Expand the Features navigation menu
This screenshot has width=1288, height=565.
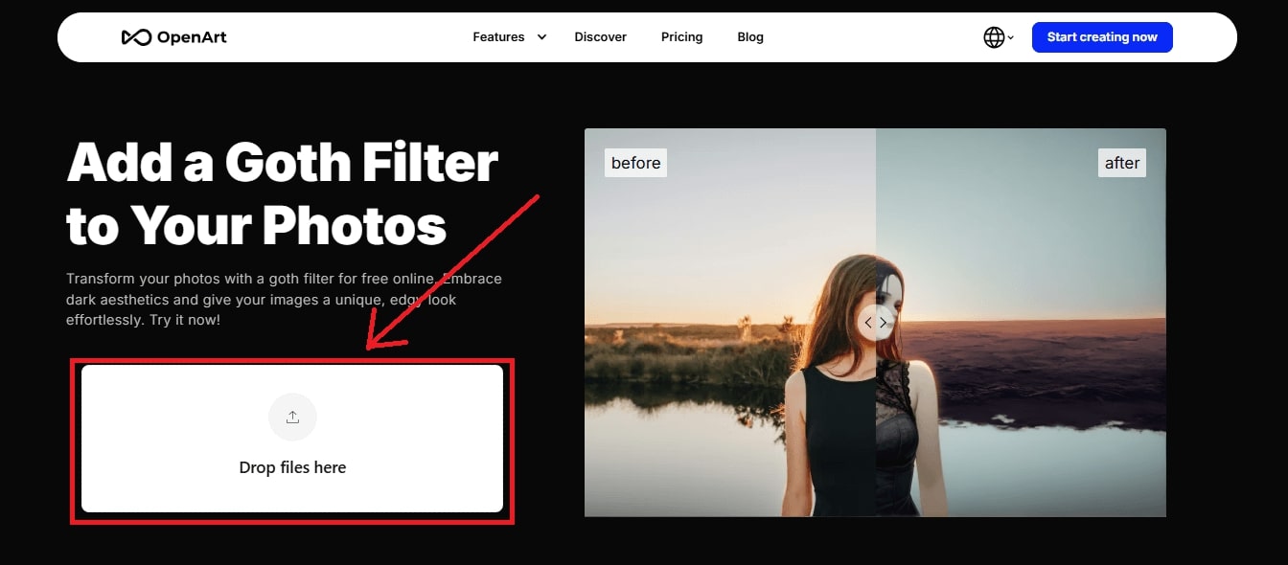click(498, 36)
